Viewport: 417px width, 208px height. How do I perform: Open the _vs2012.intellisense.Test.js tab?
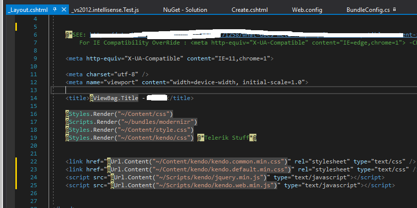[105, 10]
